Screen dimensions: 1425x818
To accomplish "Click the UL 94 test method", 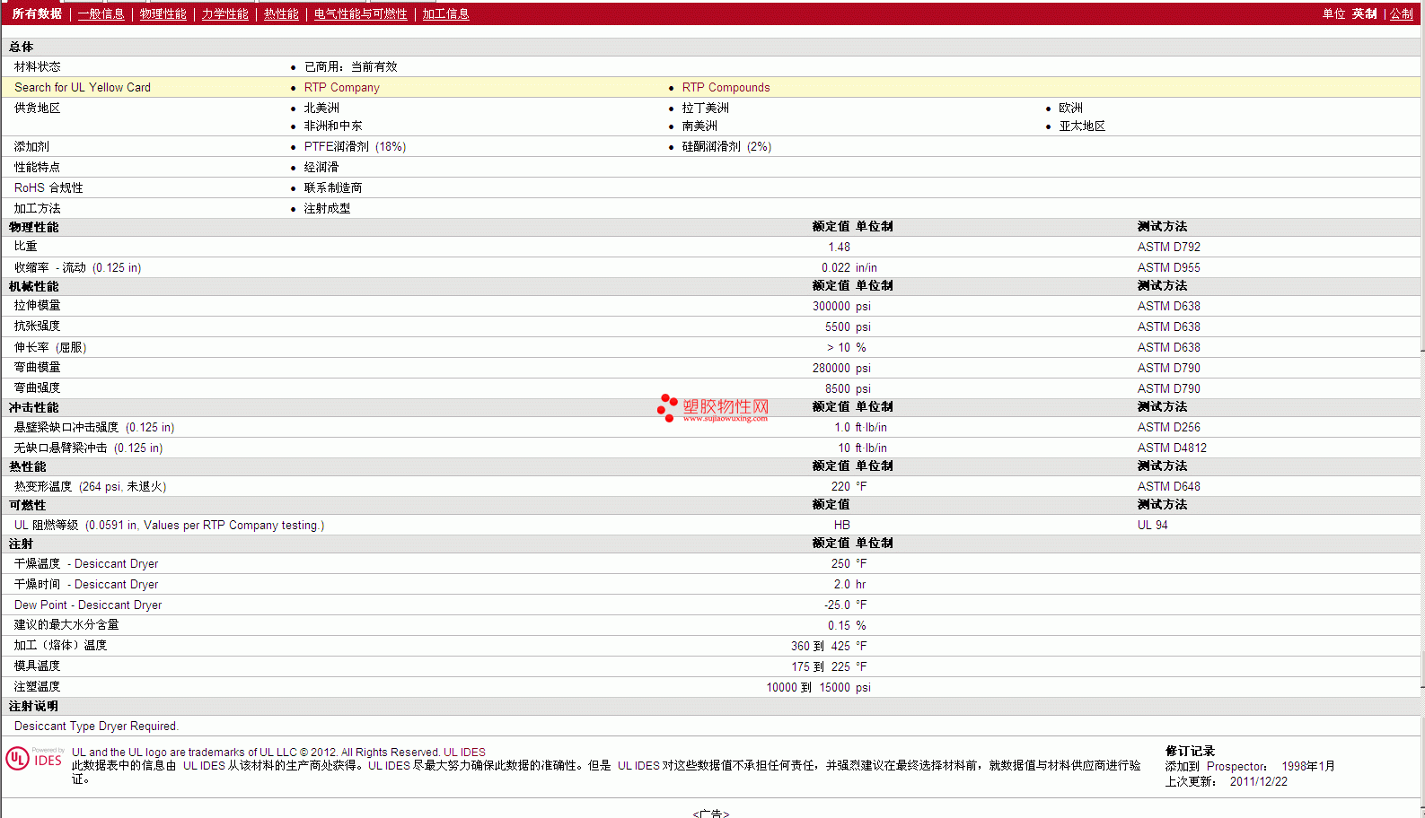I will click(1152, 526).
